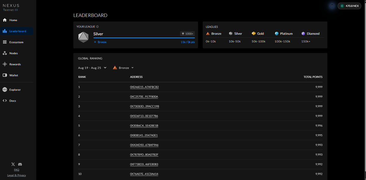The width and height of the screenshot is (366, 180).
Task: Click the info icon next to YOUR LEAGUE
Action: tap(97, 27)
